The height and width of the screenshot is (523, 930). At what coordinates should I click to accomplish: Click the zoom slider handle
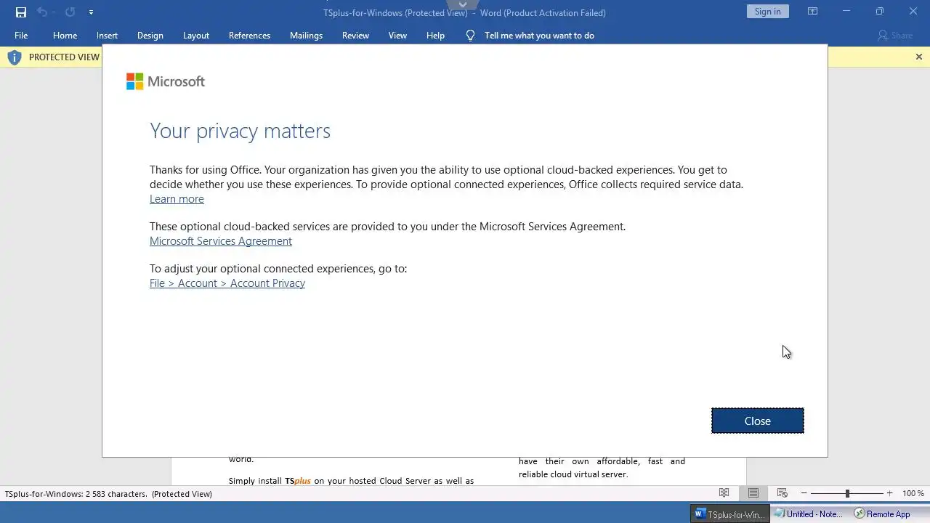click(x=847, y=493)
